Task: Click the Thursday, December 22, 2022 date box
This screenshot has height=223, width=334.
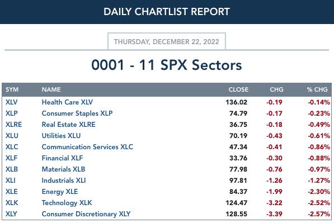Action: 167,41
